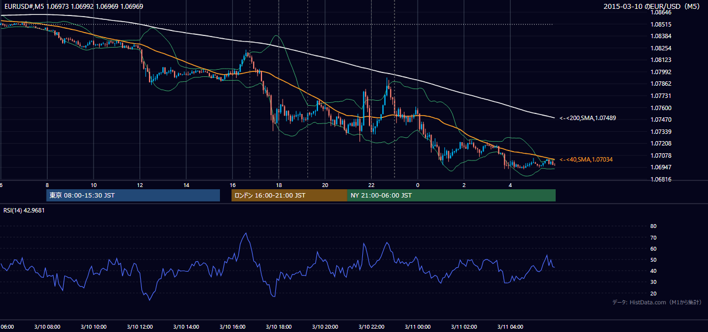Click RSI scale value 30
708x332 pixels.
coord(654,282)
